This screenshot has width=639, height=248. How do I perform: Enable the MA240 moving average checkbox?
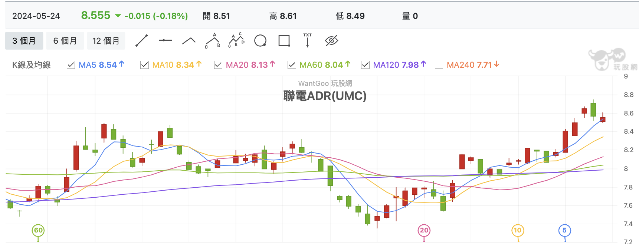click(439, 65)
